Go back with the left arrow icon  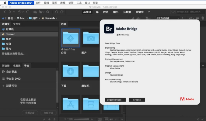[5, 12]
